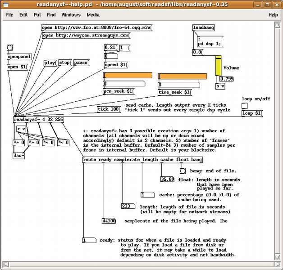283x270 pixels.
Task: Click the play message box
Action: [x=50, y=63]
